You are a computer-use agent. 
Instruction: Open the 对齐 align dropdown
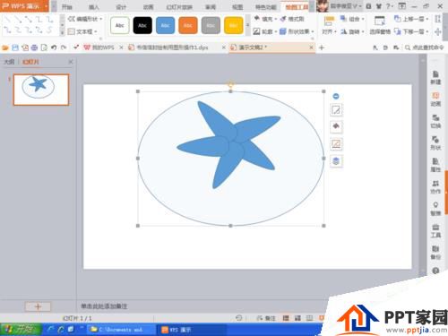329,26
